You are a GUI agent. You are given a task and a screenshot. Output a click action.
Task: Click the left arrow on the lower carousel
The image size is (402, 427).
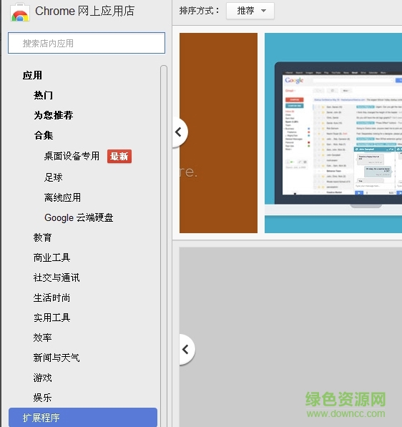pos(187,349)
